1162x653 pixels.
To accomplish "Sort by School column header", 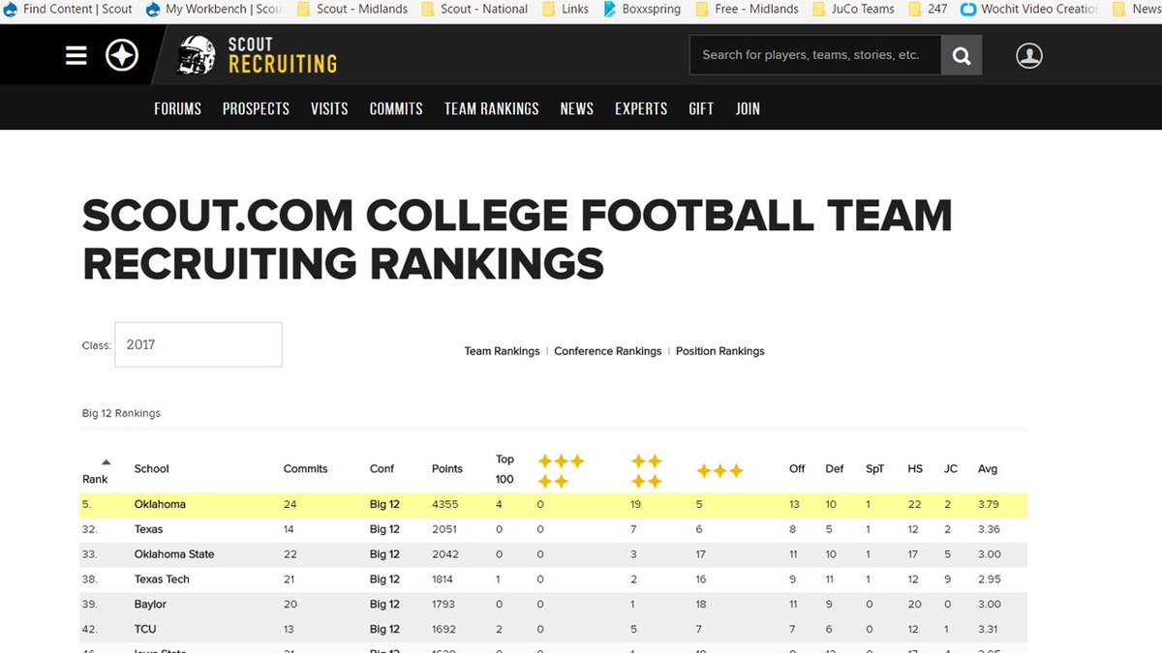I will (152, 469).
